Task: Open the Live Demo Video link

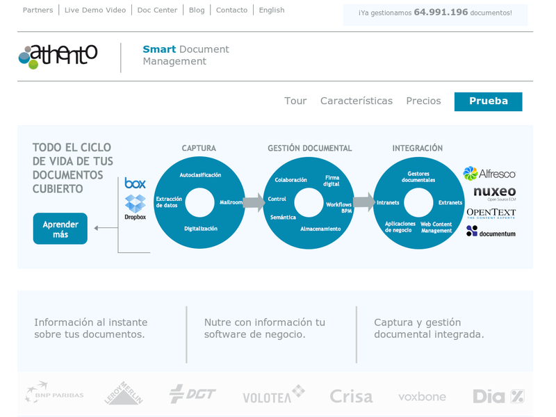Action: [95, 10]
